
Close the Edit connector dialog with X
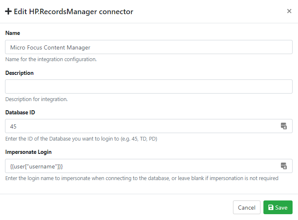[289, 11]
